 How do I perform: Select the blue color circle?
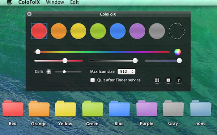tap(118, 31)
